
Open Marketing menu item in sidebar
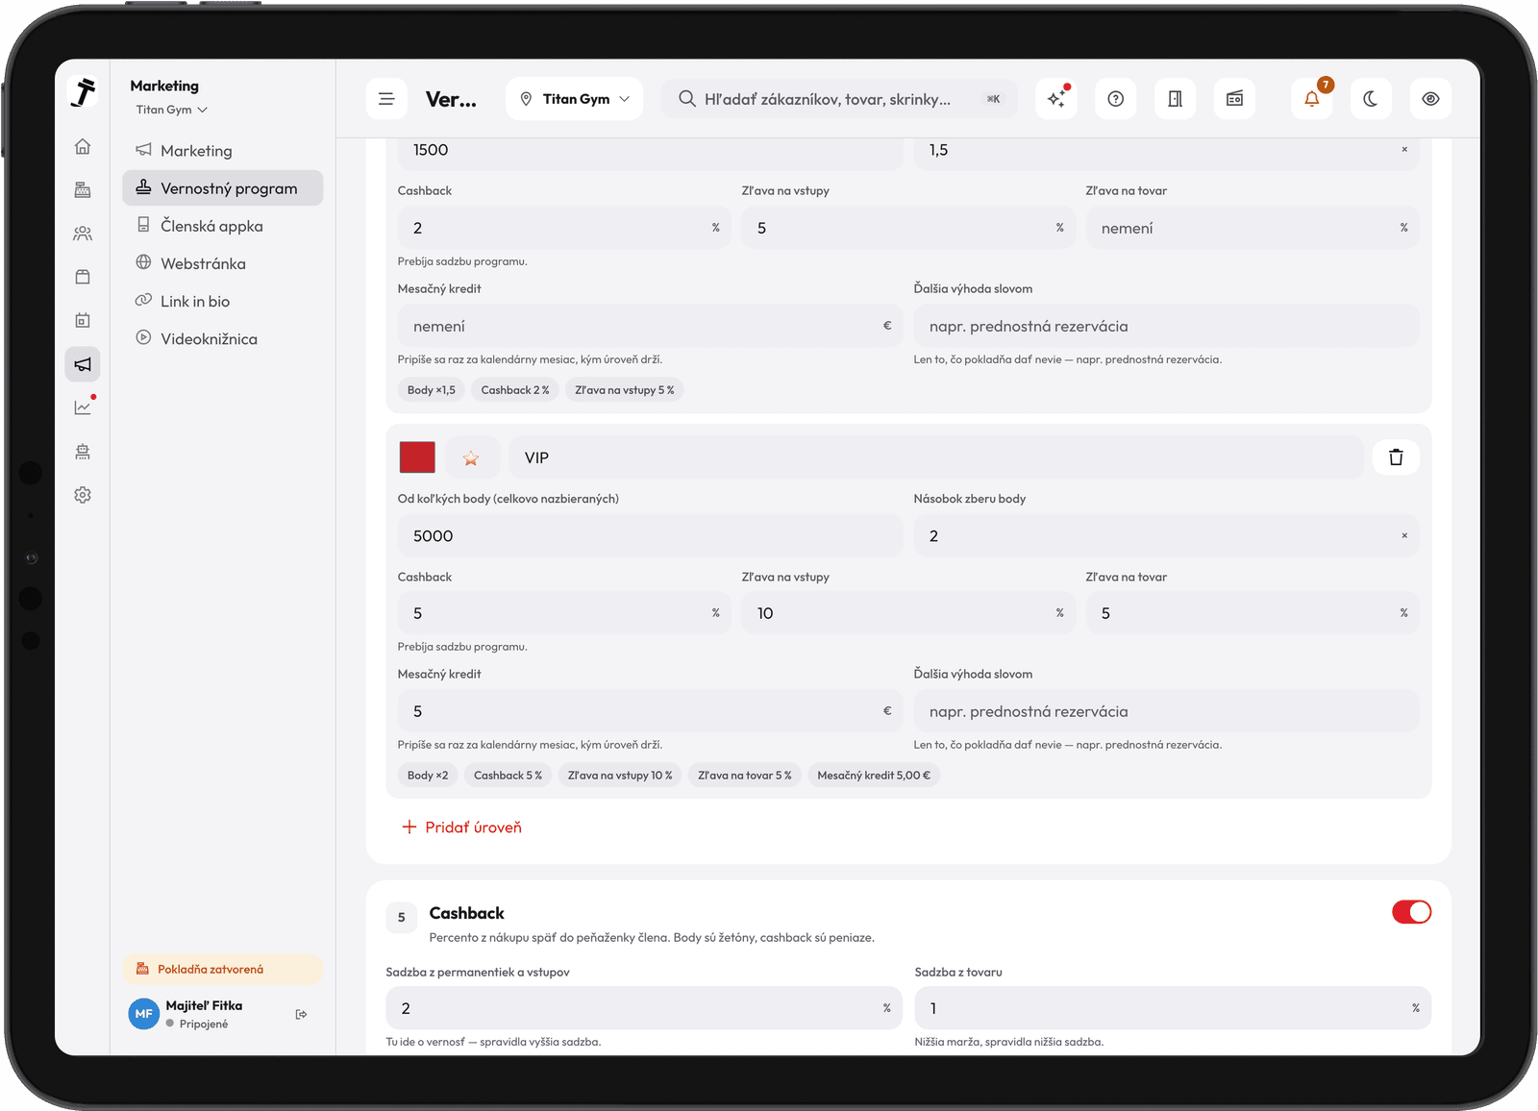click(223, 151)
